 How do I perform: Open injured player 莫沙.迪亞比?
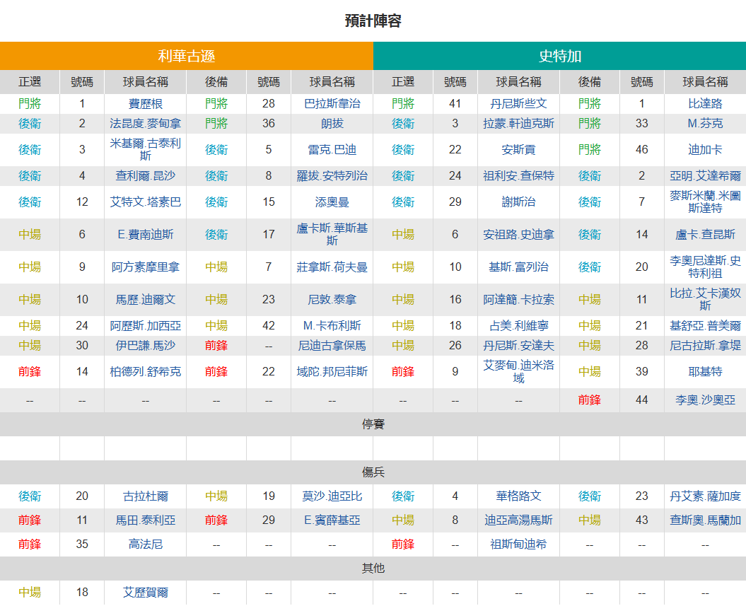pyautogui.click(x=332, y=496)
